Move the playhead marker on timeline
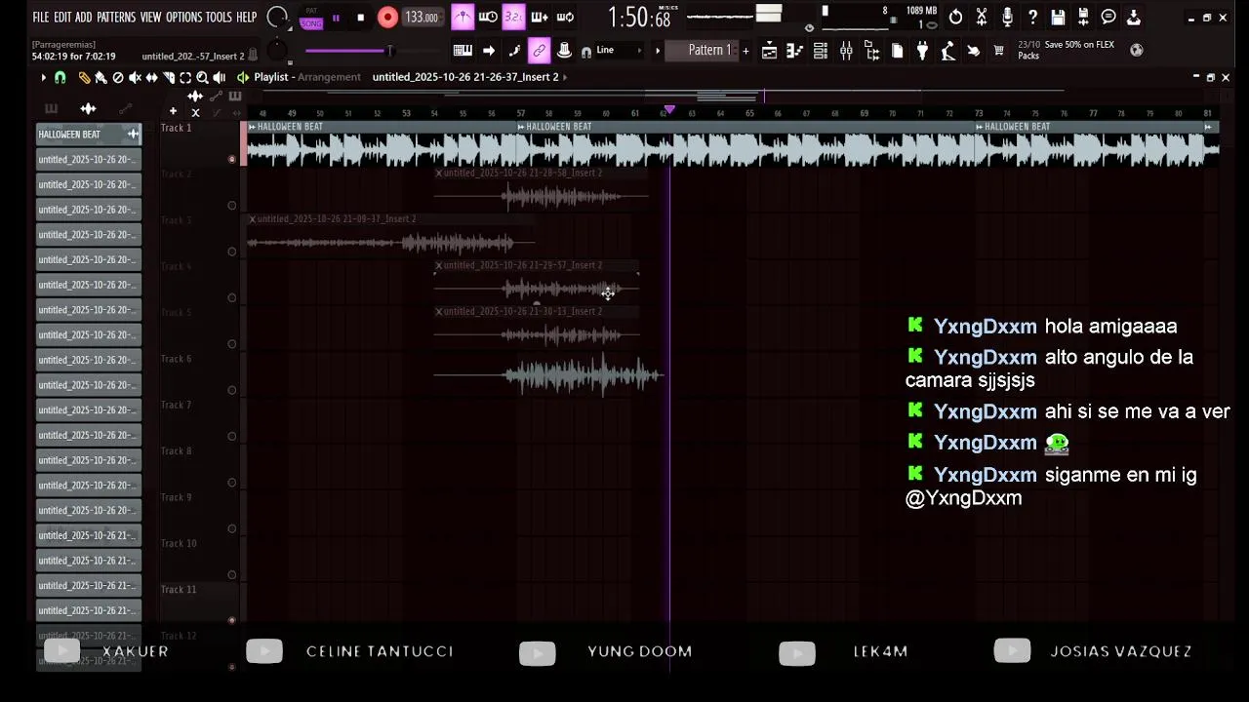Image resolution: width=1249 pixels, height=702 pixels. 669,109
